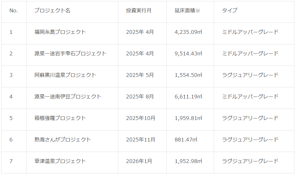Select 福岡糸島プロジェクト project name
This screenshot has height=176, width=296.
point(60,32)
